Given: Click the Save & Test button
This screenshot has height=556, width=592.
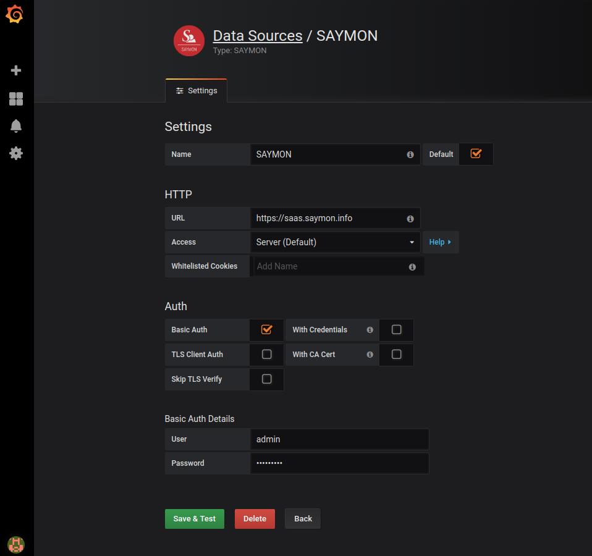Looking at the screenshot, I should [195, 519].
